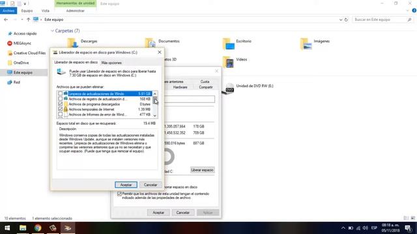
Task: Uncheck Archivos temporales de Internet checkbox
Action: [x=61, y=109]
